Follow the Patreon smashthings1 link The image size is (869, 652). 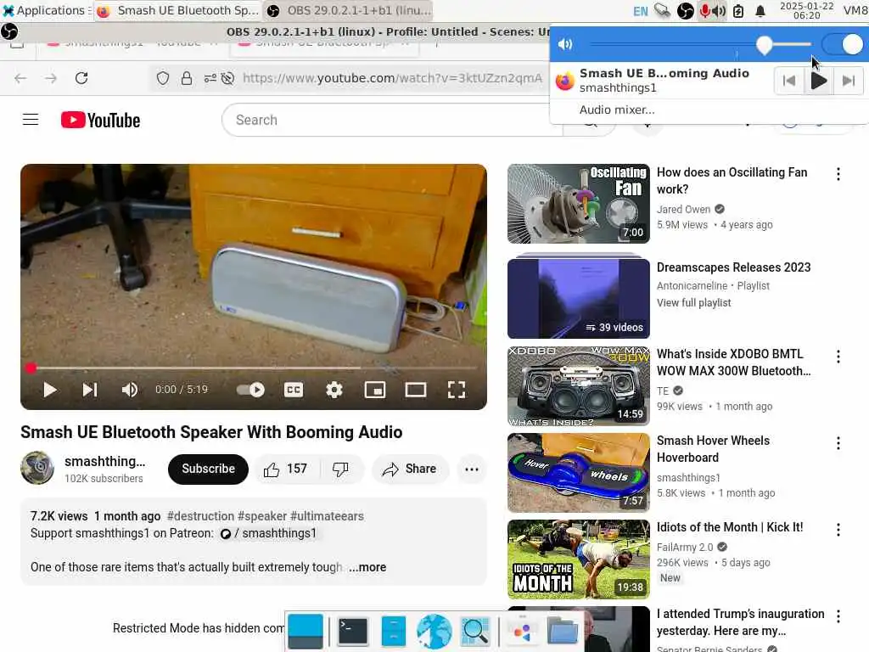coord(269,533)
